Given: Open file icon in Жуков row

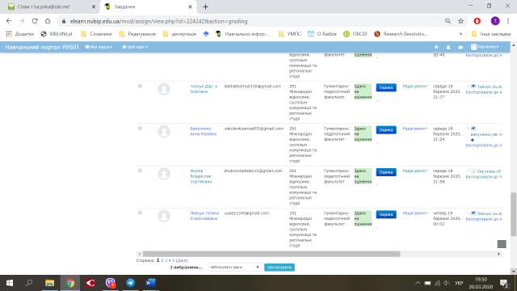Looking at the screenshot, I should pos(473,171).
